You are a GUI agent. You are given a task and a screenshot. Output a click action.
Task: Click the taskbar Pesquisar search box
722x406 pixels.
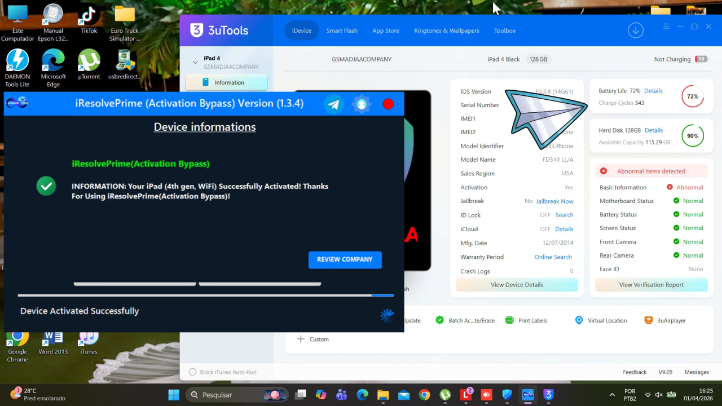pyautogui.click(x=237, y=395)
